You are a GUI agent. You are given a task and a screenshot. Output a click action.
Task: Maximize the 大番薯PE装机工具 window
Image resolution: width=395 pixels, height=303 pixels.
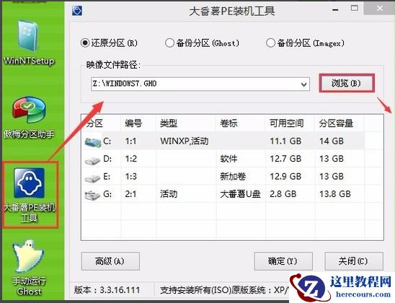tap(354, 9)
